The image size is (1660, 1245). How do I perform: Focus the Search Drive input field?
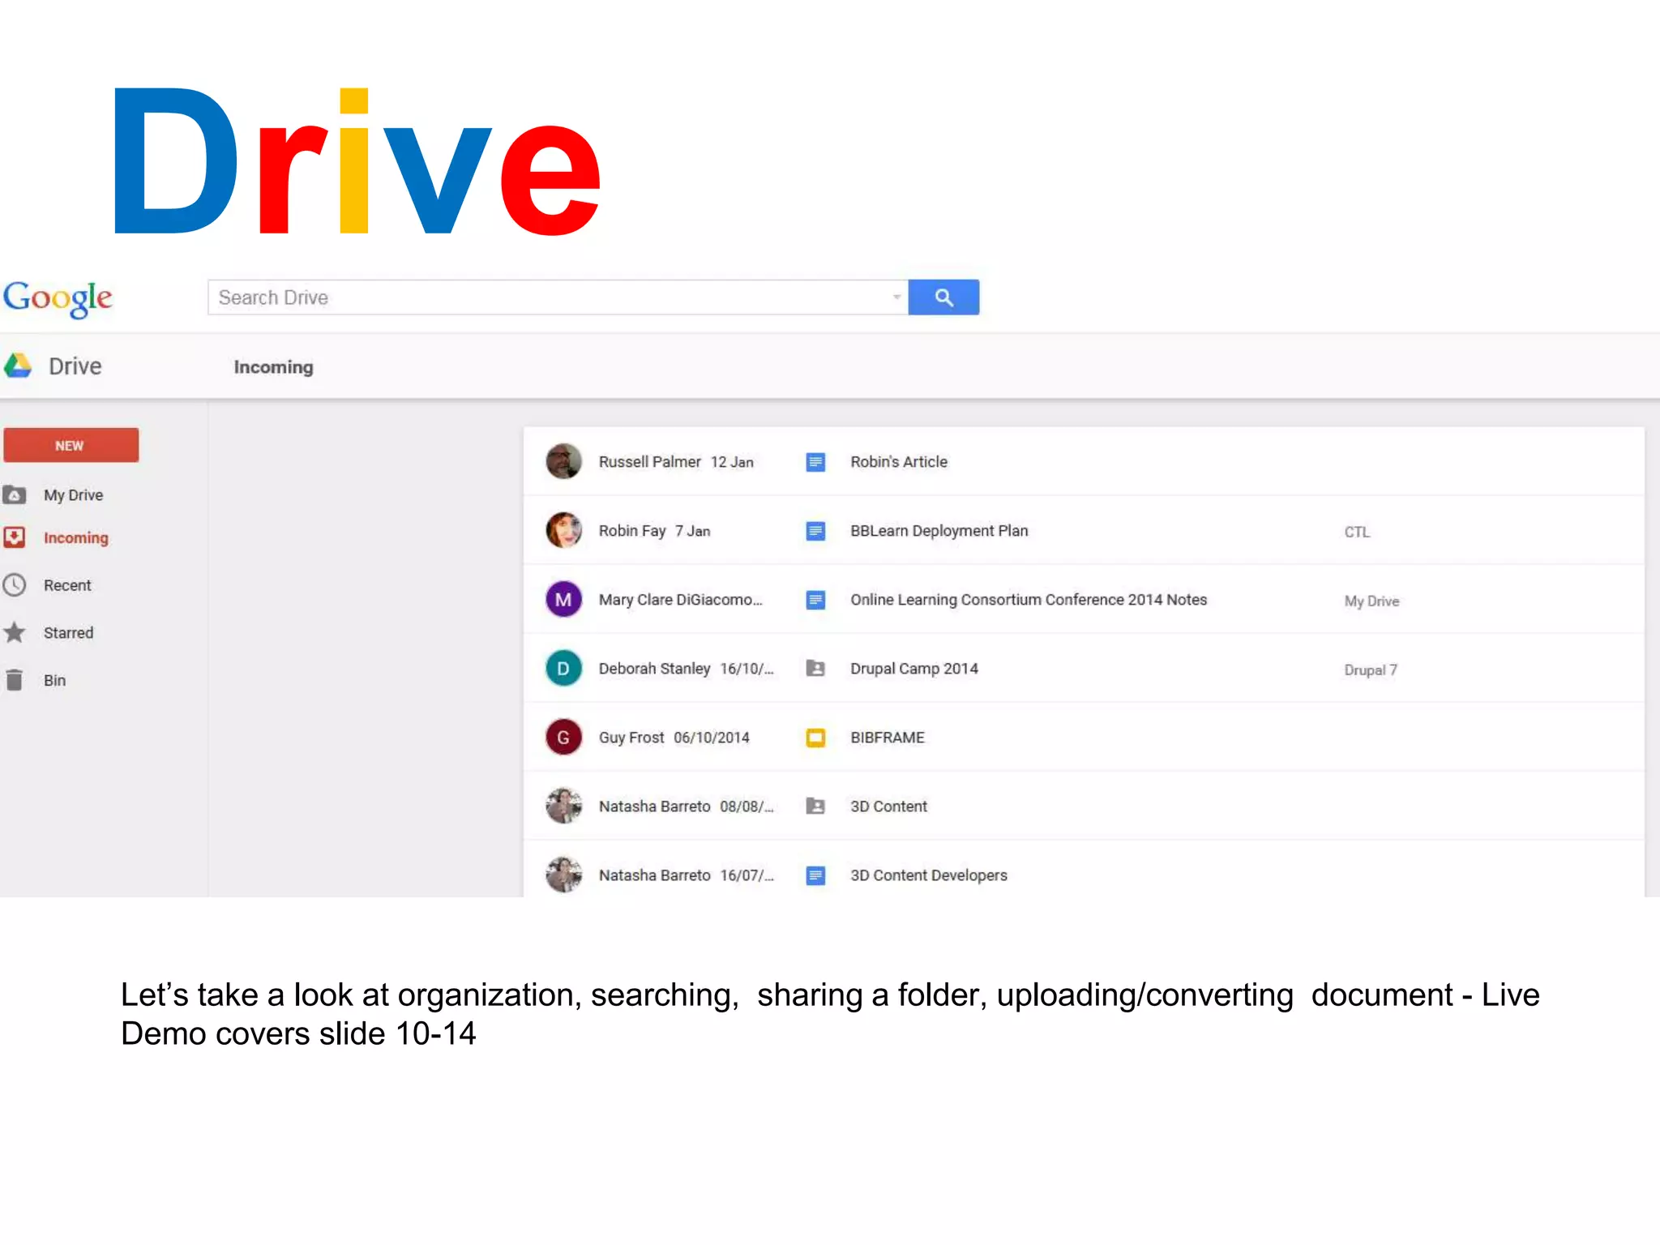tap(558, 297)
